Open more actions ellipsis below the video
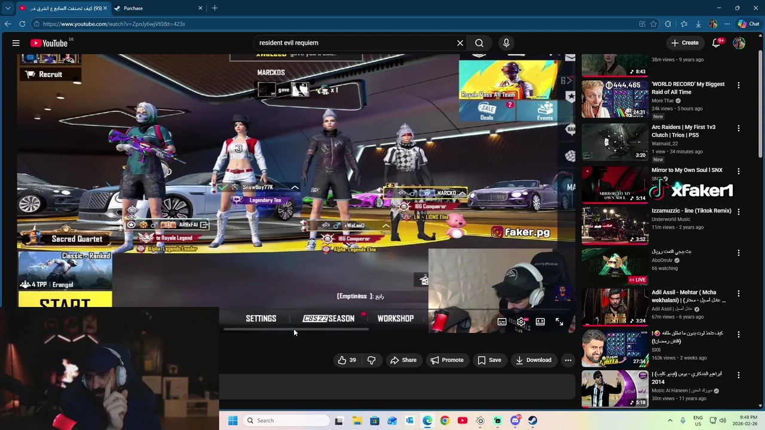Viewport: 765px width, 430px height. coord(568,360)
